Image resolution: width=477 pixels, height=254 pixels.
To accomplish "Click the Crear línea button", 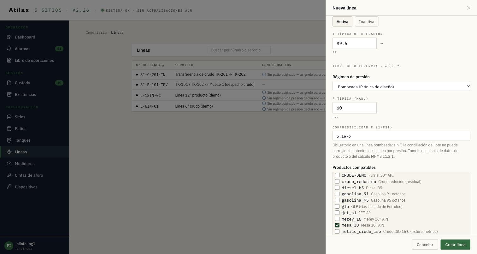I will coord(455,245).
